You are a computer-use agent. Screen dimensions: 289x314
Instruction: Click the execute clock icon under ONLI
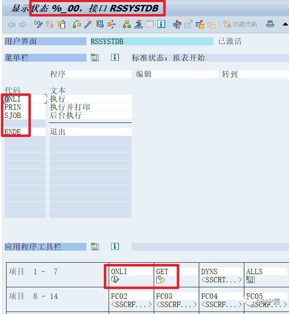click(x=115, y=279)
